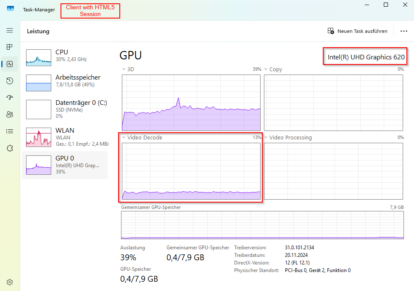
Task: Open Task Manager settings gear
Action: (10, 282)
